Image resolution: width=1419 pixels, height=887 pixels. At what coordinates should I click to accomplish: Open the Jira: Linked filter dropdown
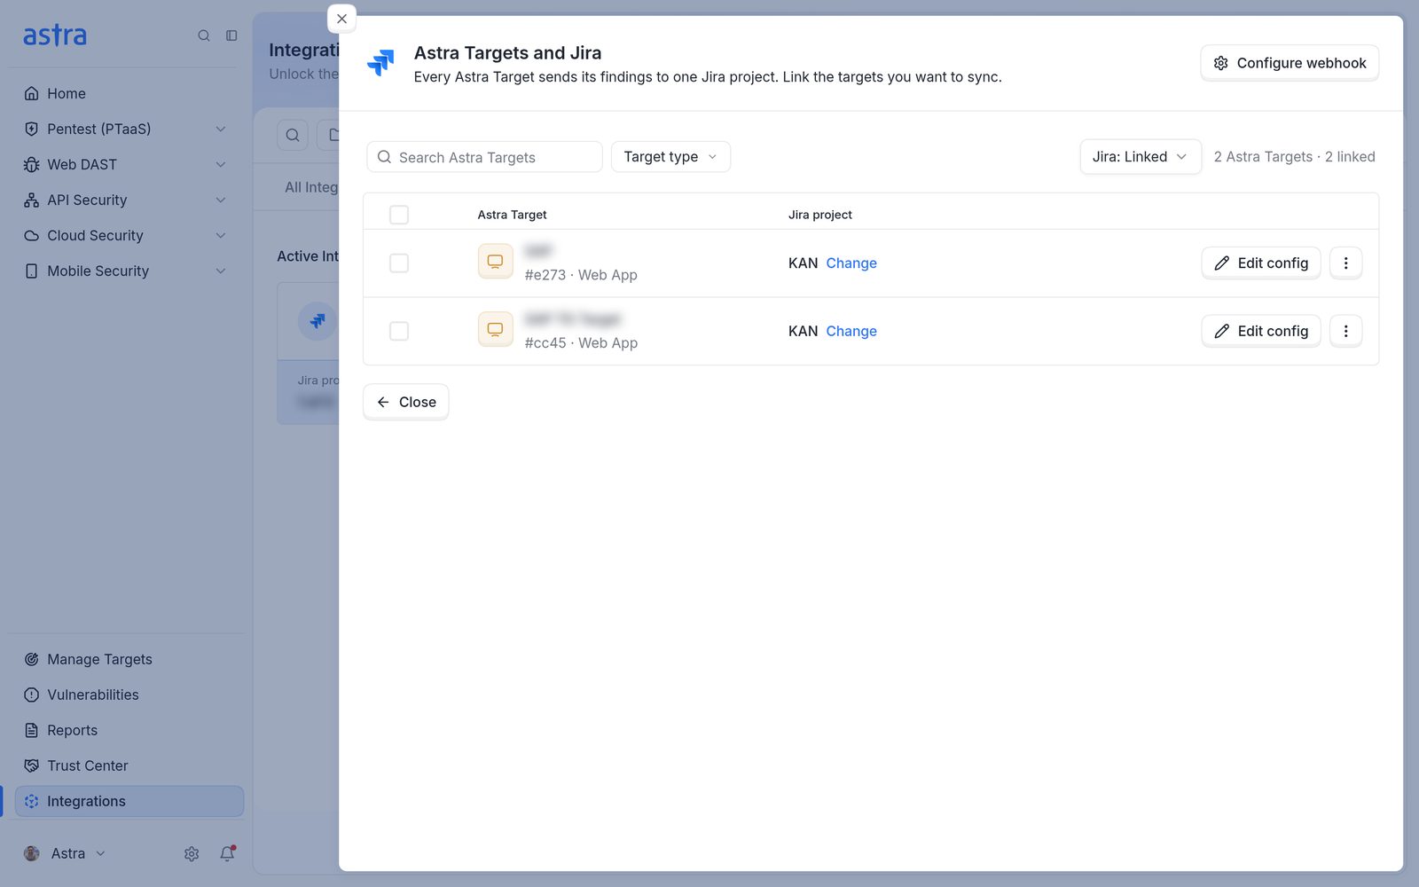[x=1141, y=157]
